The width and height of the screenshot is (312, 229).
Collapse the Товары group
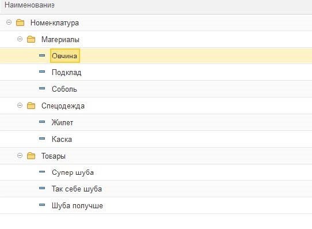(x=20, y=156)
